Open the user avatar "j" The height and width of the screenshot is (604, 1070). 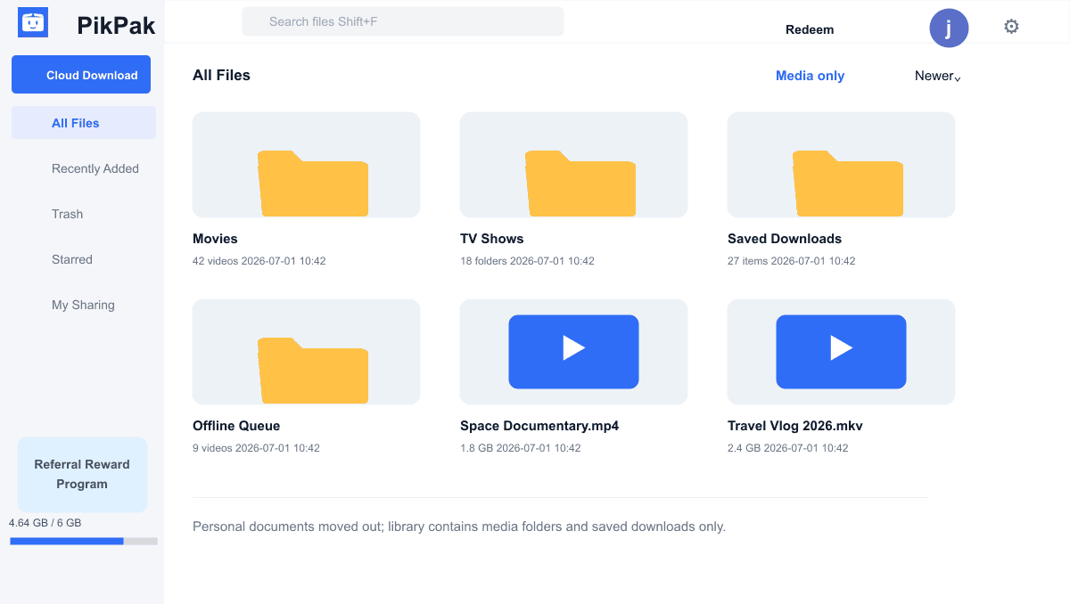(x=949, y=28)
